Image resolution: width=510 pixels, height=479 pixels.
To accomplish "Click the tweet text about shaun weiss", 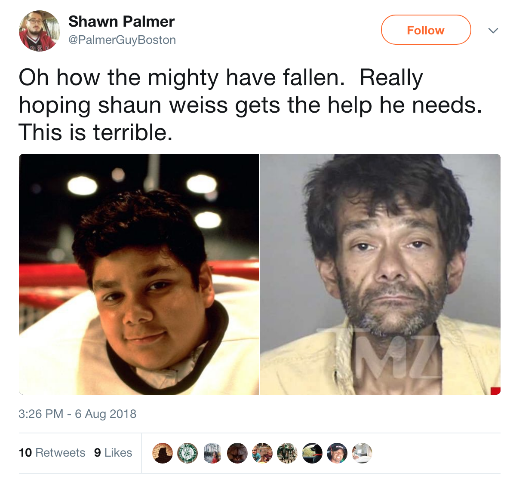I will (250, 105).
